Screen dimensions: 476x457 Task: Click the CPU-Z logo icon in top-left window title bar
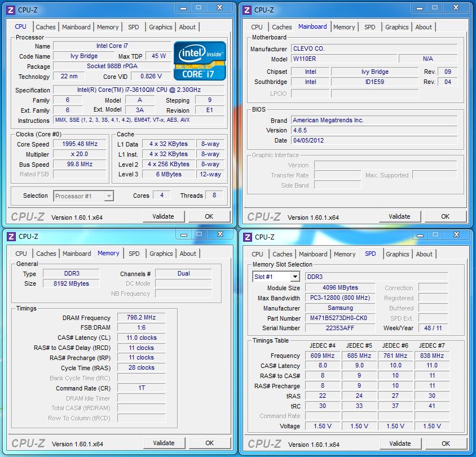pos(11,10)
